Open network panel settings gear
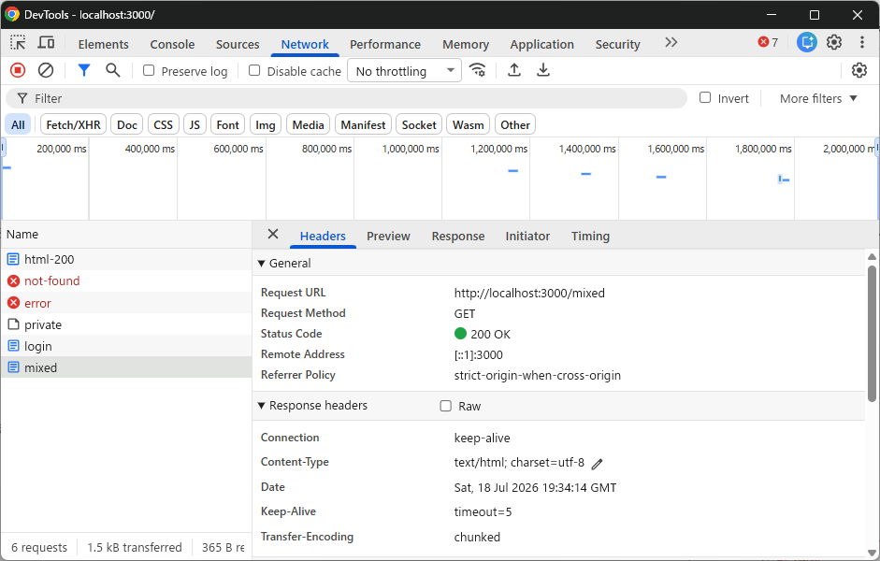The height and width of the screenshot is (561, 880). tap(859, 70)
